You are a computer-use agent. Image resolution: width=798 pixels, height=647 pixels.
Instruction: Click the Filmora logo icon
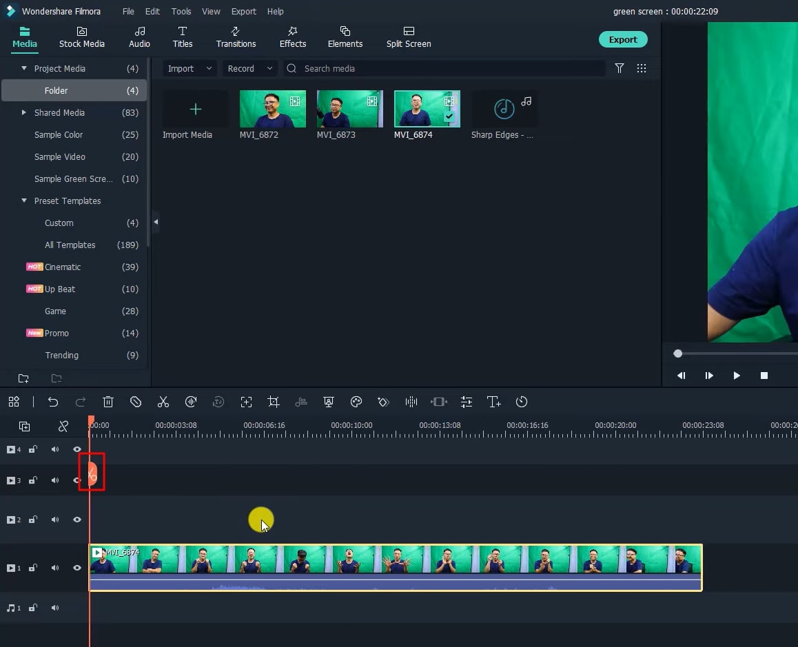10,11
